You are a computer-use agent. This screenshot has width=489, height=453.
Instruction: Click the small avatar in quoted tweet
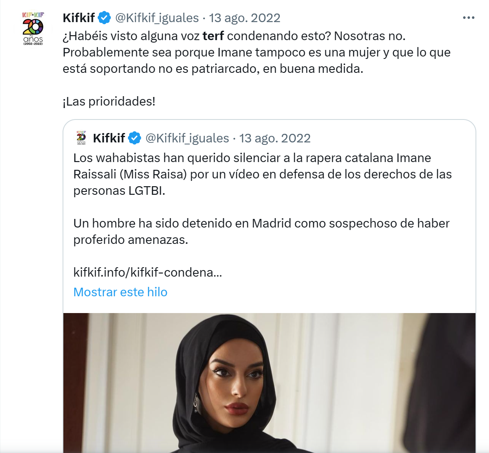click(x=81, y=138)
